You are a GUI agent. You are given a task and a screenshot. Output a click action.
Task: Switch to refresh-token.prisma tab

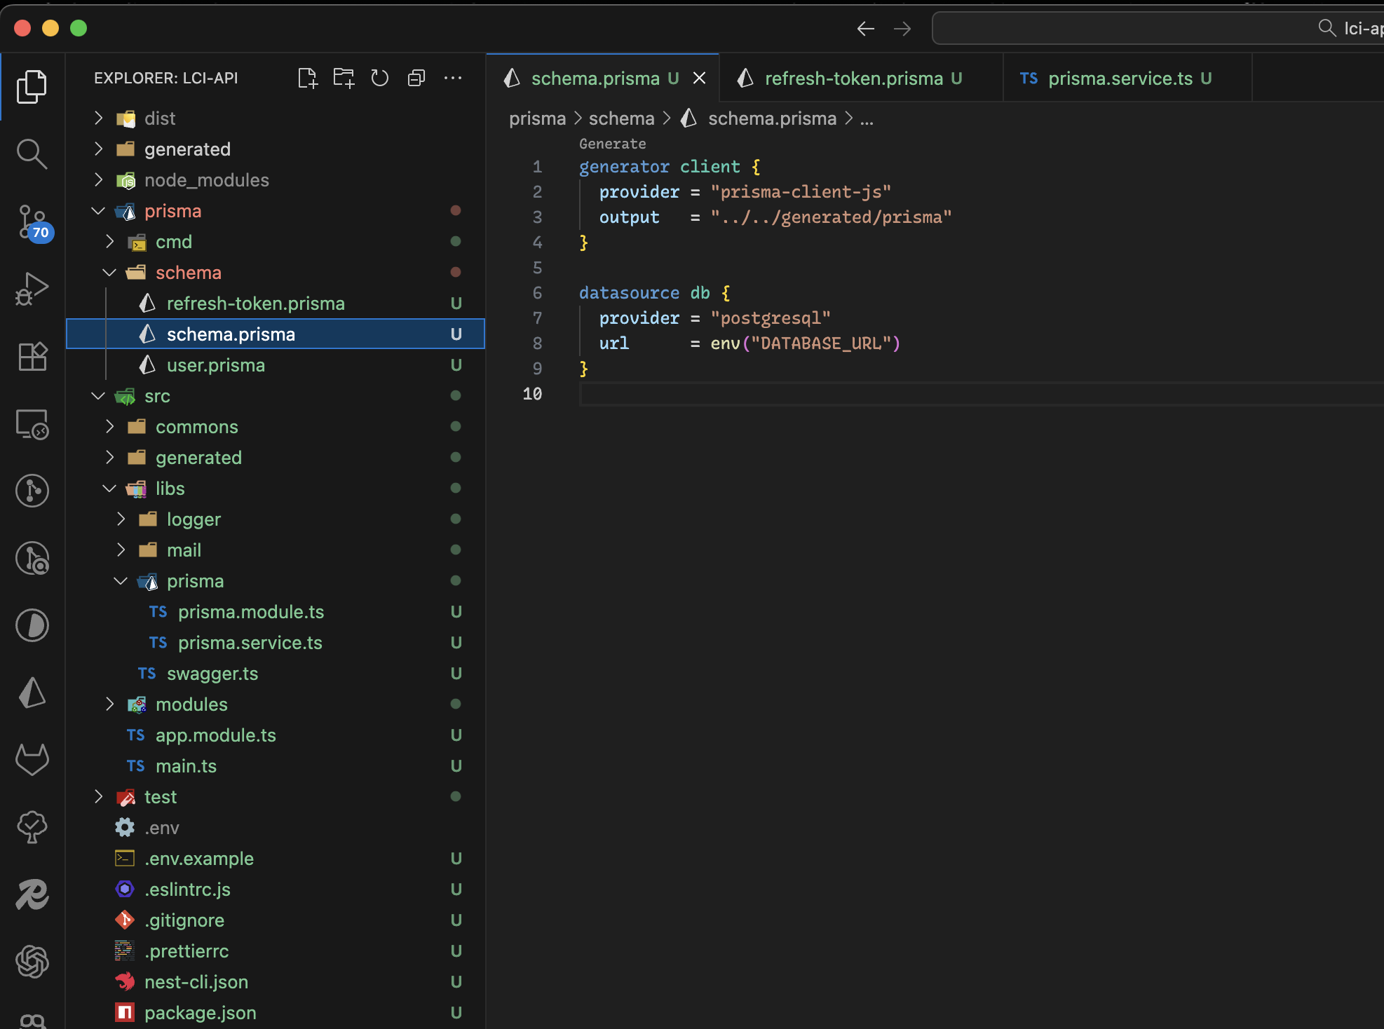pos(853,79)
